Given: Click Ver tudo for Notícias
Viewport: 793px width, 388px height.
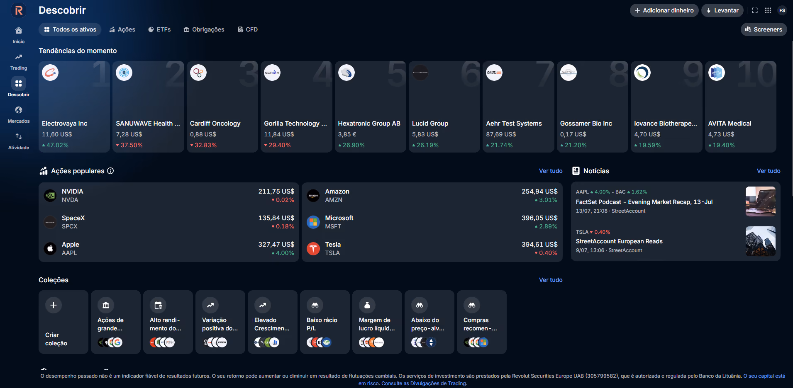Looking at the screenshot, I should click(769, 171).
